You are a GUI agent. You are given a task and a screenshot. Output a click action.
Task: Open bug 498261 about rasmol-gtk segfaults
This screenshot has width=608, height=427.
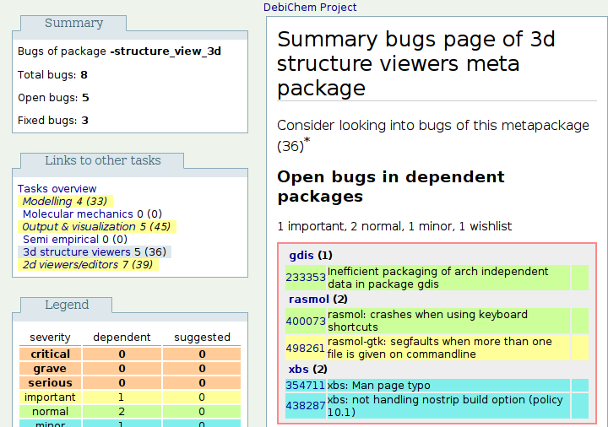[305, 348]
